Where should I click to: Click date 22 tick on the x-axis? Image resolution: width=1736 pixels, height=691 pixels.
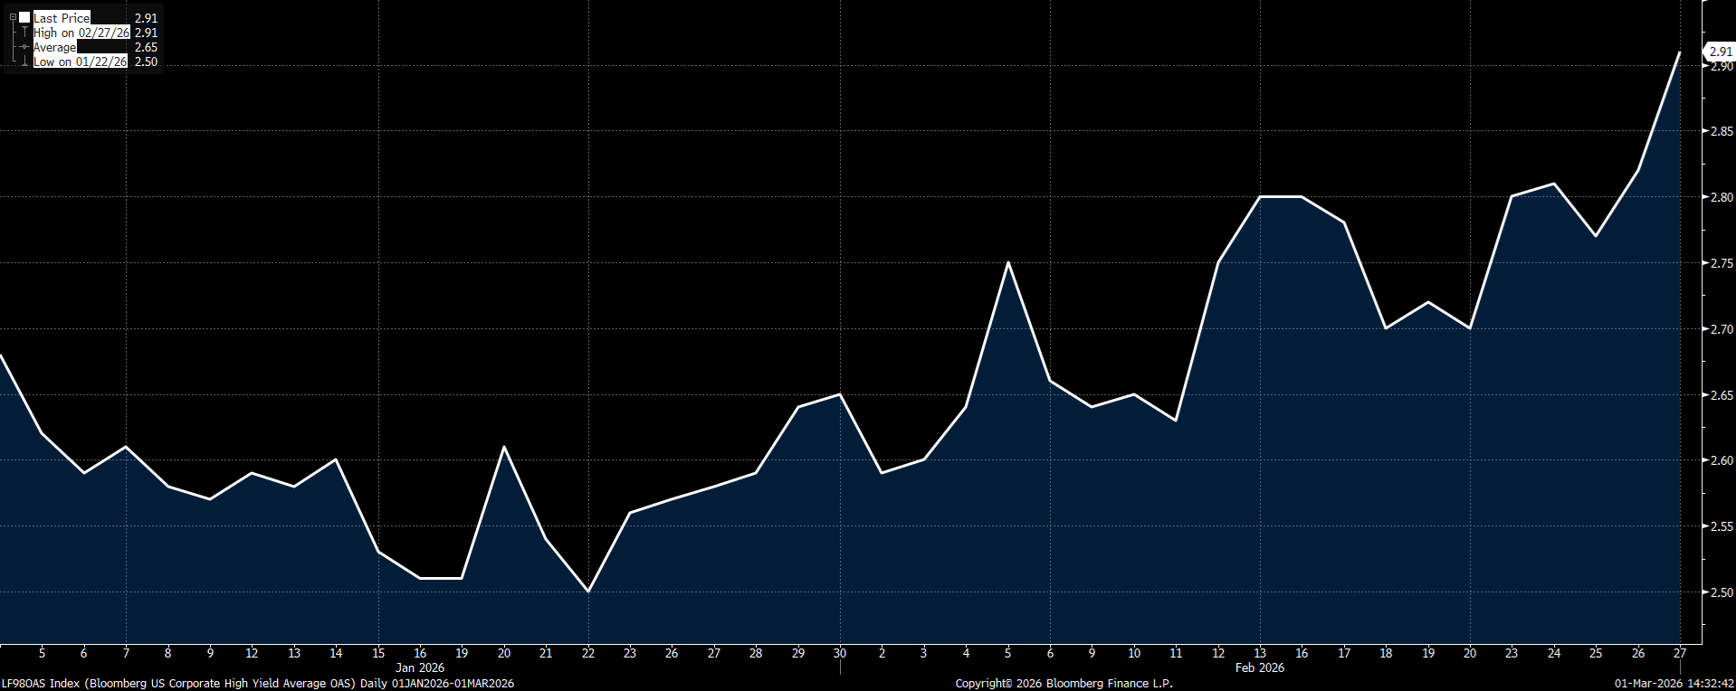(588, 653)
